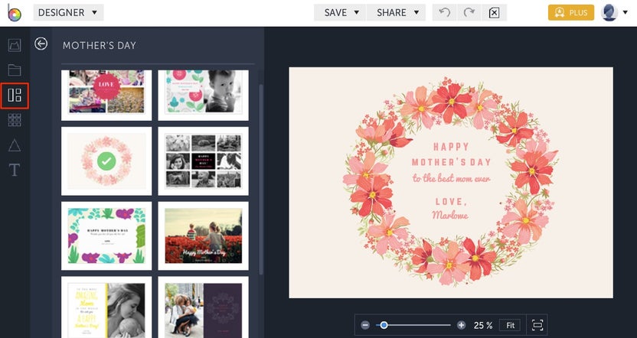Open the grid patterns sidebar icon
Screen dimensions: 637x338
(x=15, y=120)
